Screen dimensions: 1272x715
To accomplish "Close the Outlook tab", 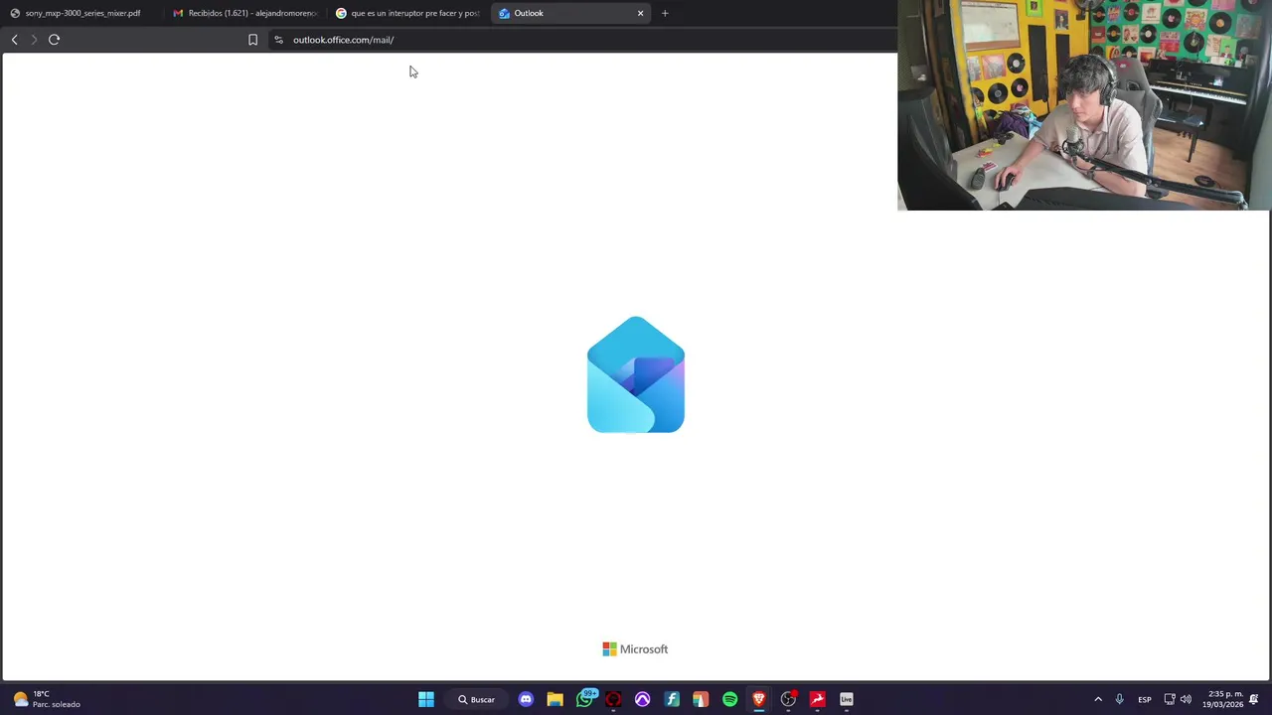I will pyautogui.click(x=640, y=13).
